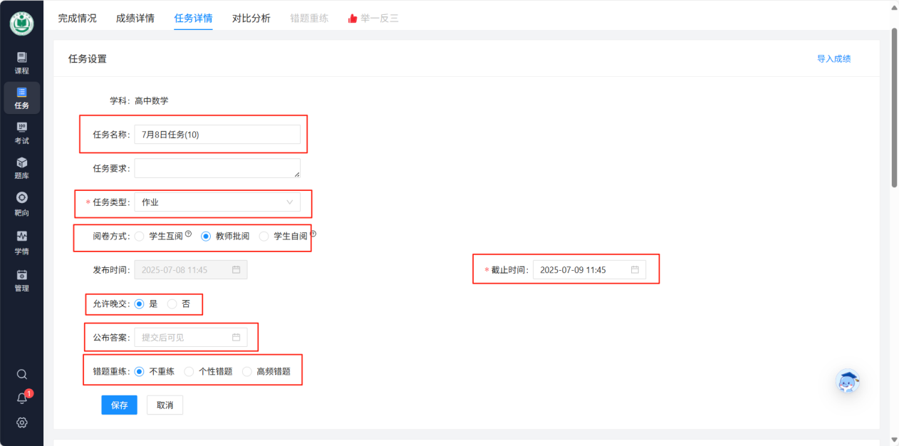Click scrollbar down arrow

pos(894,440)
